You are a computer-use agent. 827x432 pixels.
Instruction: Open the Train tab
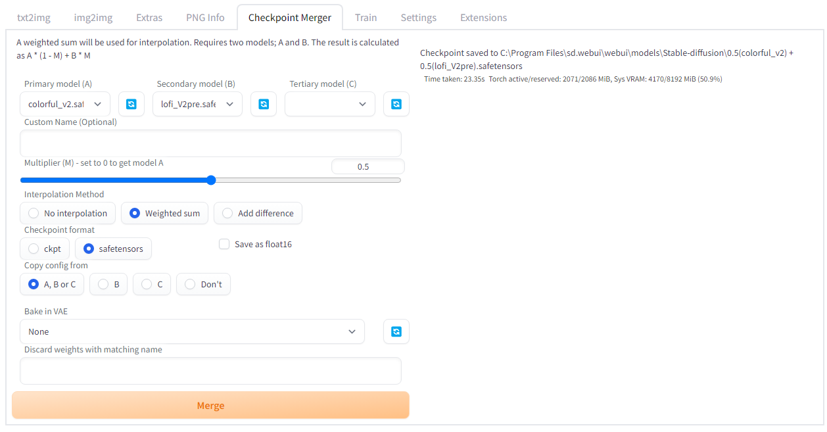pyautogui.click(x=366, y=17)
